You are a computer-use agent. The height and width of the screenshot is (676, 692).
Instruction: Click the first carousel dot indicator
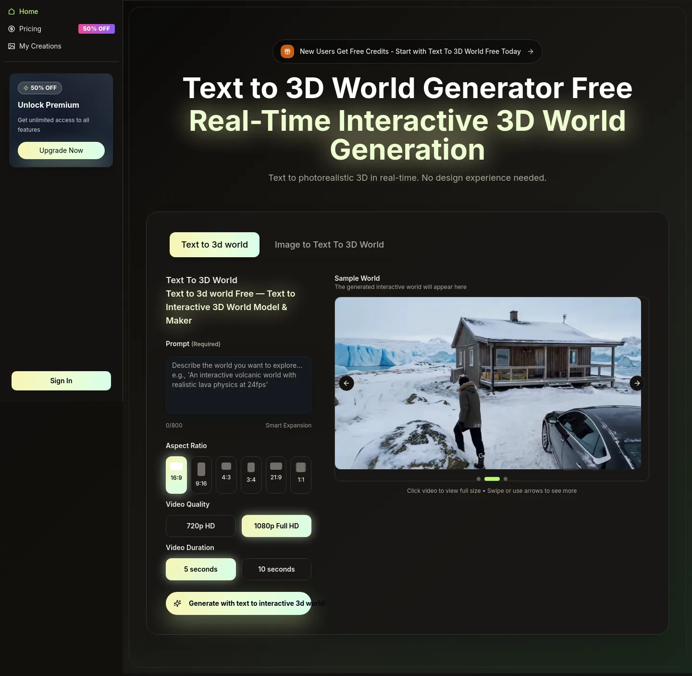click(x=479, y=479)
